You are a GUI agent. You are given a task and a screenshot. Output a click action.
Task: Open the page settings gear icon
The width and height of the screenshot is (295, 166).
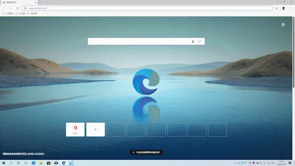click(283, 25)
